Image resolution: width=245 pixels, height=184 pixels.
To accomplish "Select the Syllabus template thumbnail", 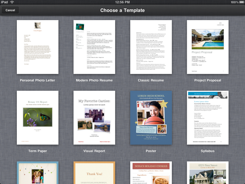I will click(207, 118).
